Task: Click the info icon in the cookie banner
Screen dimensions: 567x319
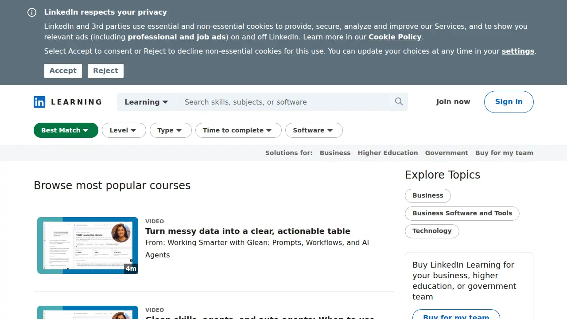Action: point(32,12)
